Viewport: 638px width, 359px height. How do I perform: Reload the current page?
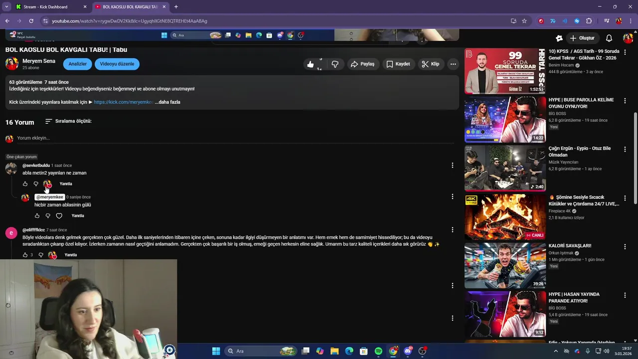click(x=31, y=21)
